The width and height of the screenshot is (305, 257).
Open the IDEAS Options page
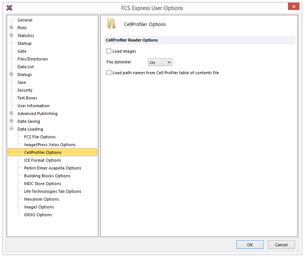click(38, 215)
